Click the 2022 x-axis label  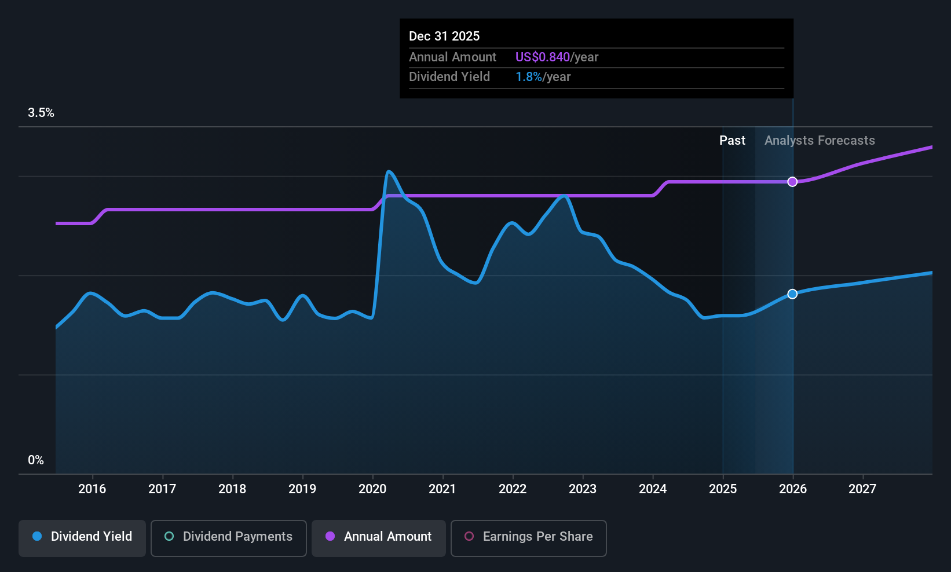[x=513, y=489]
